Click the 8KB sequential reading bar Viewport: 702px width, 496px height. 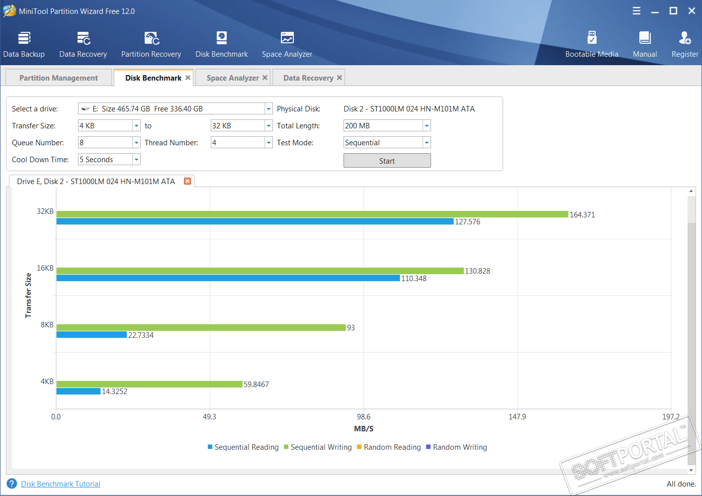click(x=91, y=335)
